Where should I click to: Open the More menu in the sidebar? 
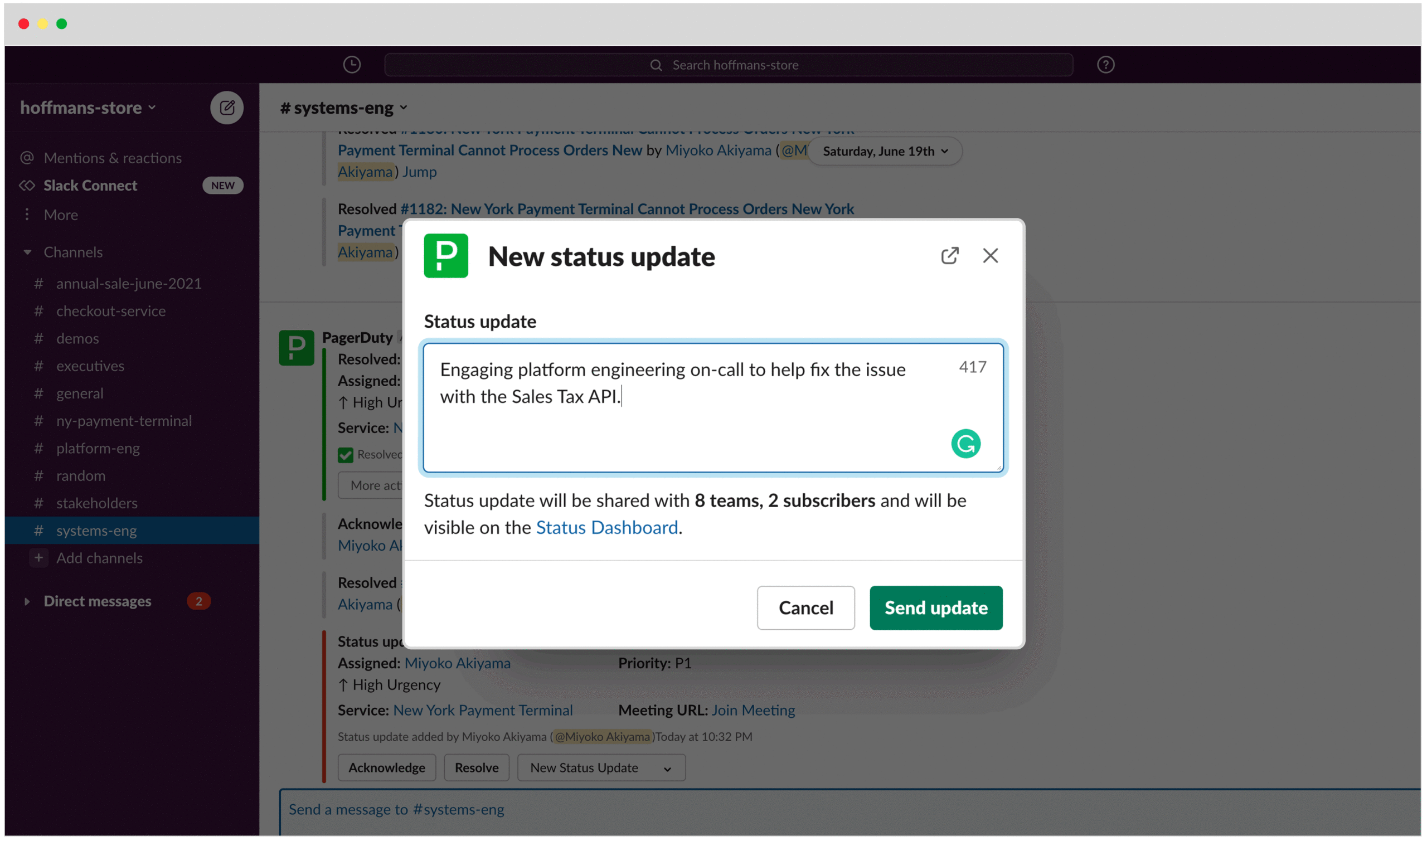[60, 214]
